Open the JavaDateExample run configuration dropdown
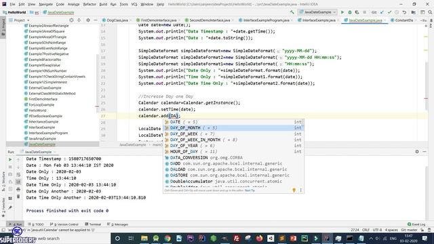This screenshot has height=244, width=434. pos(317,12)
